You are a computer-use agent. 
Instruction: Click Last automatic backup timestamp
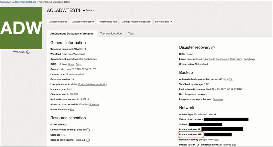point(224,89)
